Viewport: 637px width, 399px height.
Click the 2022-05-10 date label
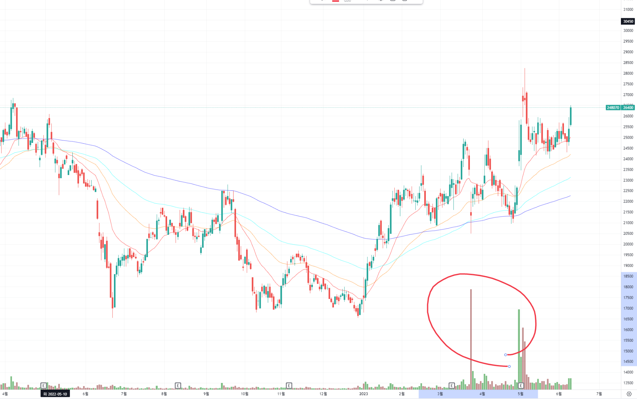coord(55,394)
